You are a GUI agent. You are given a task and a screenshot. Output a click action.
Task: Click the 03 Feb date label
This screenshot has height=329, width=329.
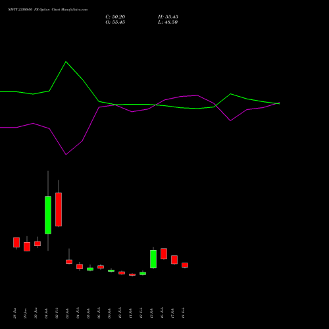(x=67, y=313)
